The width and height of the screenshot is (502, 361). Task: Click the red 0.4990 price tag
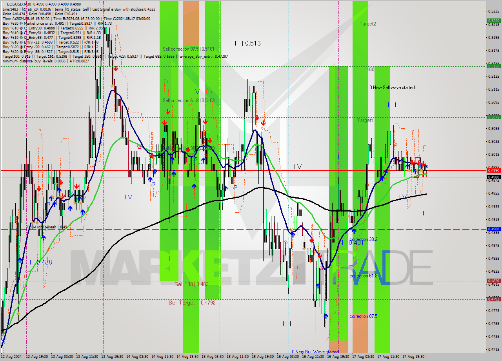(x=493, y=170)
